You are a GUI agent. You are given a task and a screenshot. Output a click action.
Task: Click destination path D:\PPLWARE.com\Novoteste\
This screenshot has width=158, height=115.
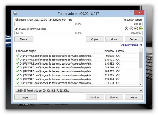[31, 29]
